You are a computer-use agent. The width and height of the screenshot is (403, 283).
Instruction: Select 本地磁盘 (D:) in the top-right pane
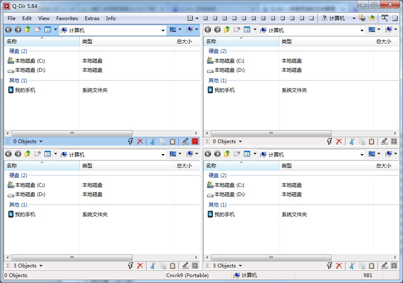[x=226, y=70]
